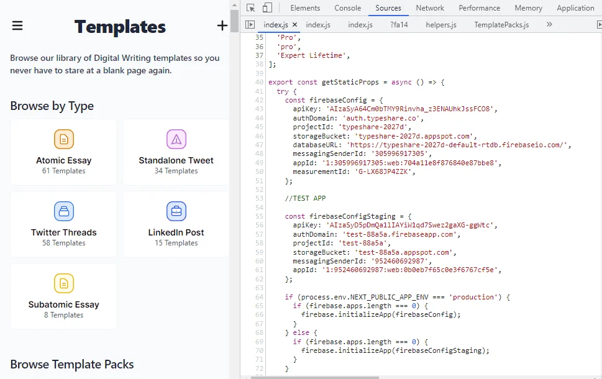This screenshot has width=602, height=379.
Task: Click the databaseURL string on line 47
Action: [x=457, y=145]
